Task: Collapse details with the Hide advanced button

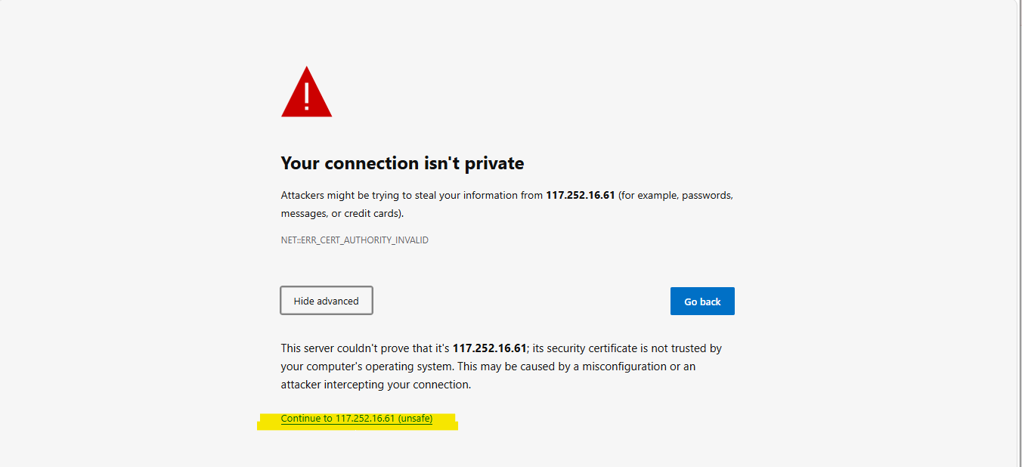Action: pos(327,301)
